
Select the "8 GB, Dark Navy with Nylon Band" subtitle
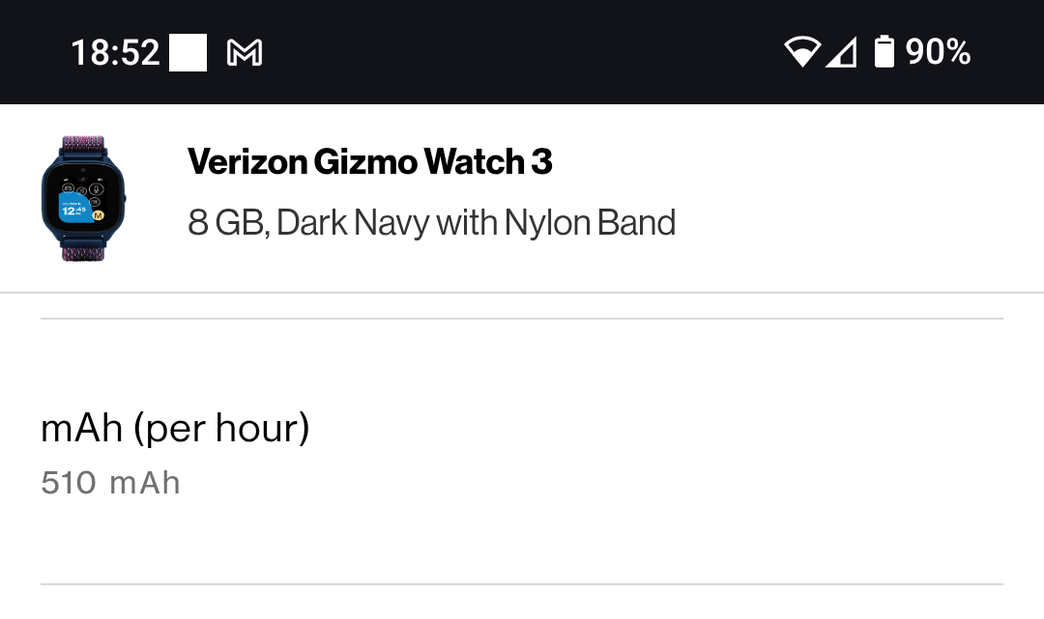(431, 223)
